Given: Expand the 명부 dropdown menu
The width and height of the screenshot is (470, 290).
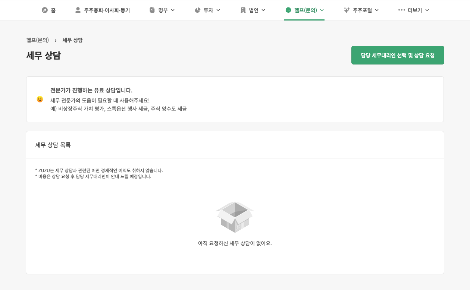Looking at the screenshot, I should coord(172,10).
